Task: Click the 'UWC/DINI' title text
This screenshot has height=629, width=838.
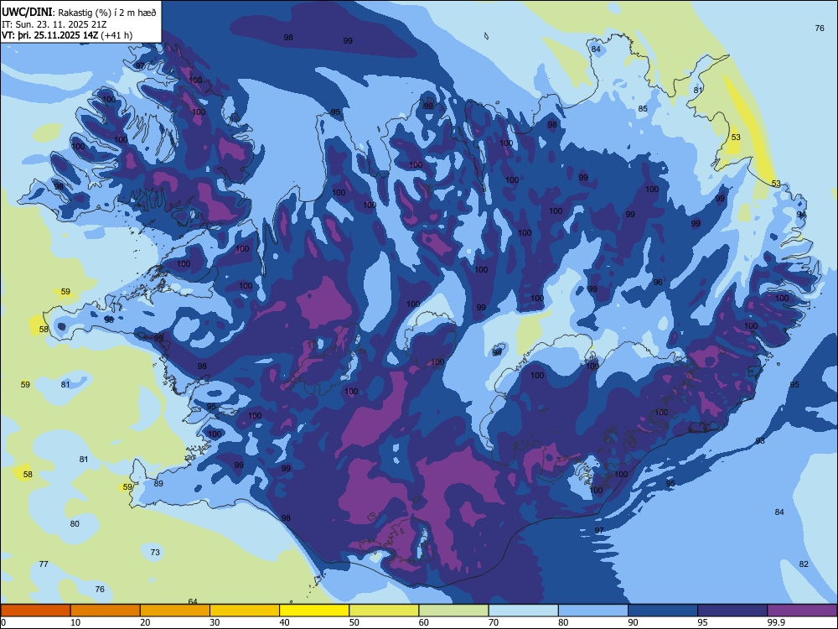Action: click(x=27, y=12)
